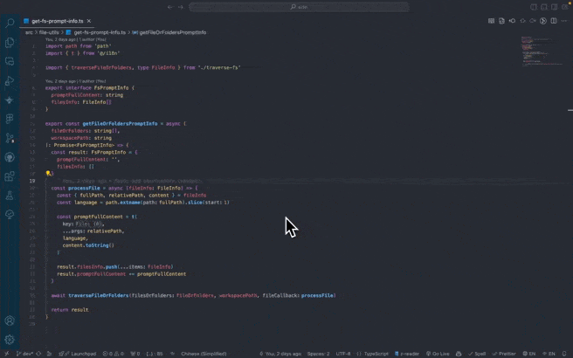Screen dimensions: 573x358
Task: Open the errors and warnings counter
Action: tap(114, 354)
